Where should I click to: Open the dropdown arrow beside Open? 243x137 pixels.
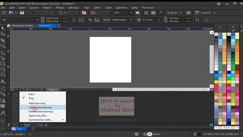16,13
